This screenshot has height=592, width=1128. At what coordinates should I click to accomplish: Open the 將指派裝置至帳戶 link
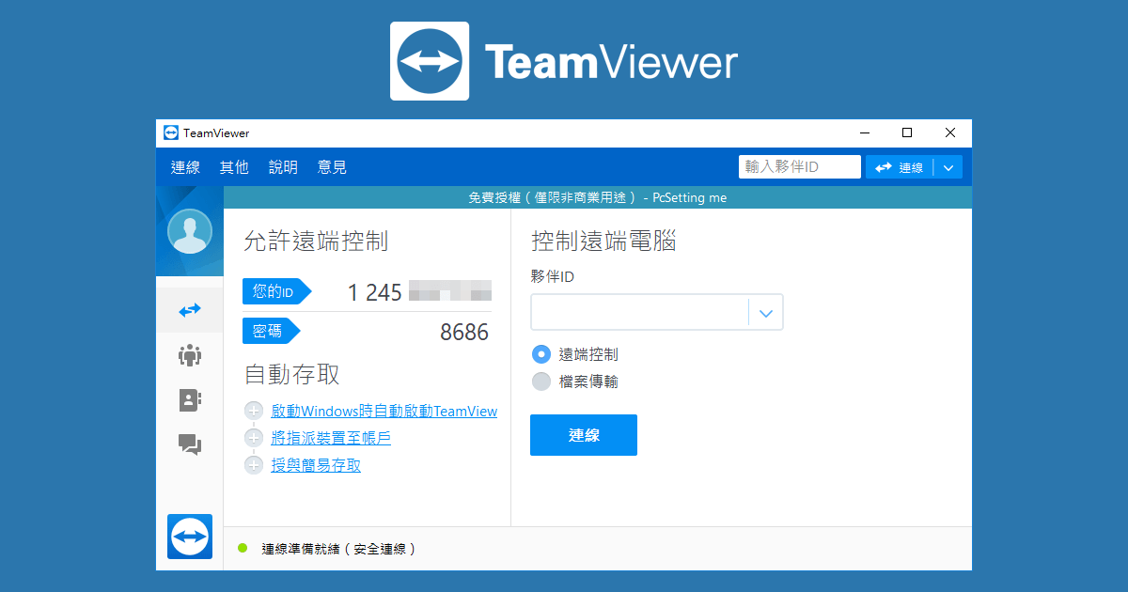[331, 438]
